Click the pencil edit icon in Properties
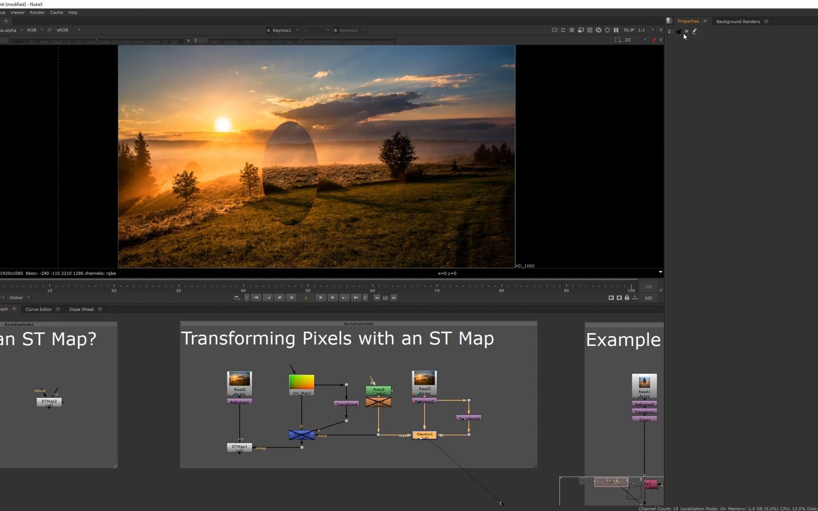Viewport: 818px width, 511px height. point(694,31)
